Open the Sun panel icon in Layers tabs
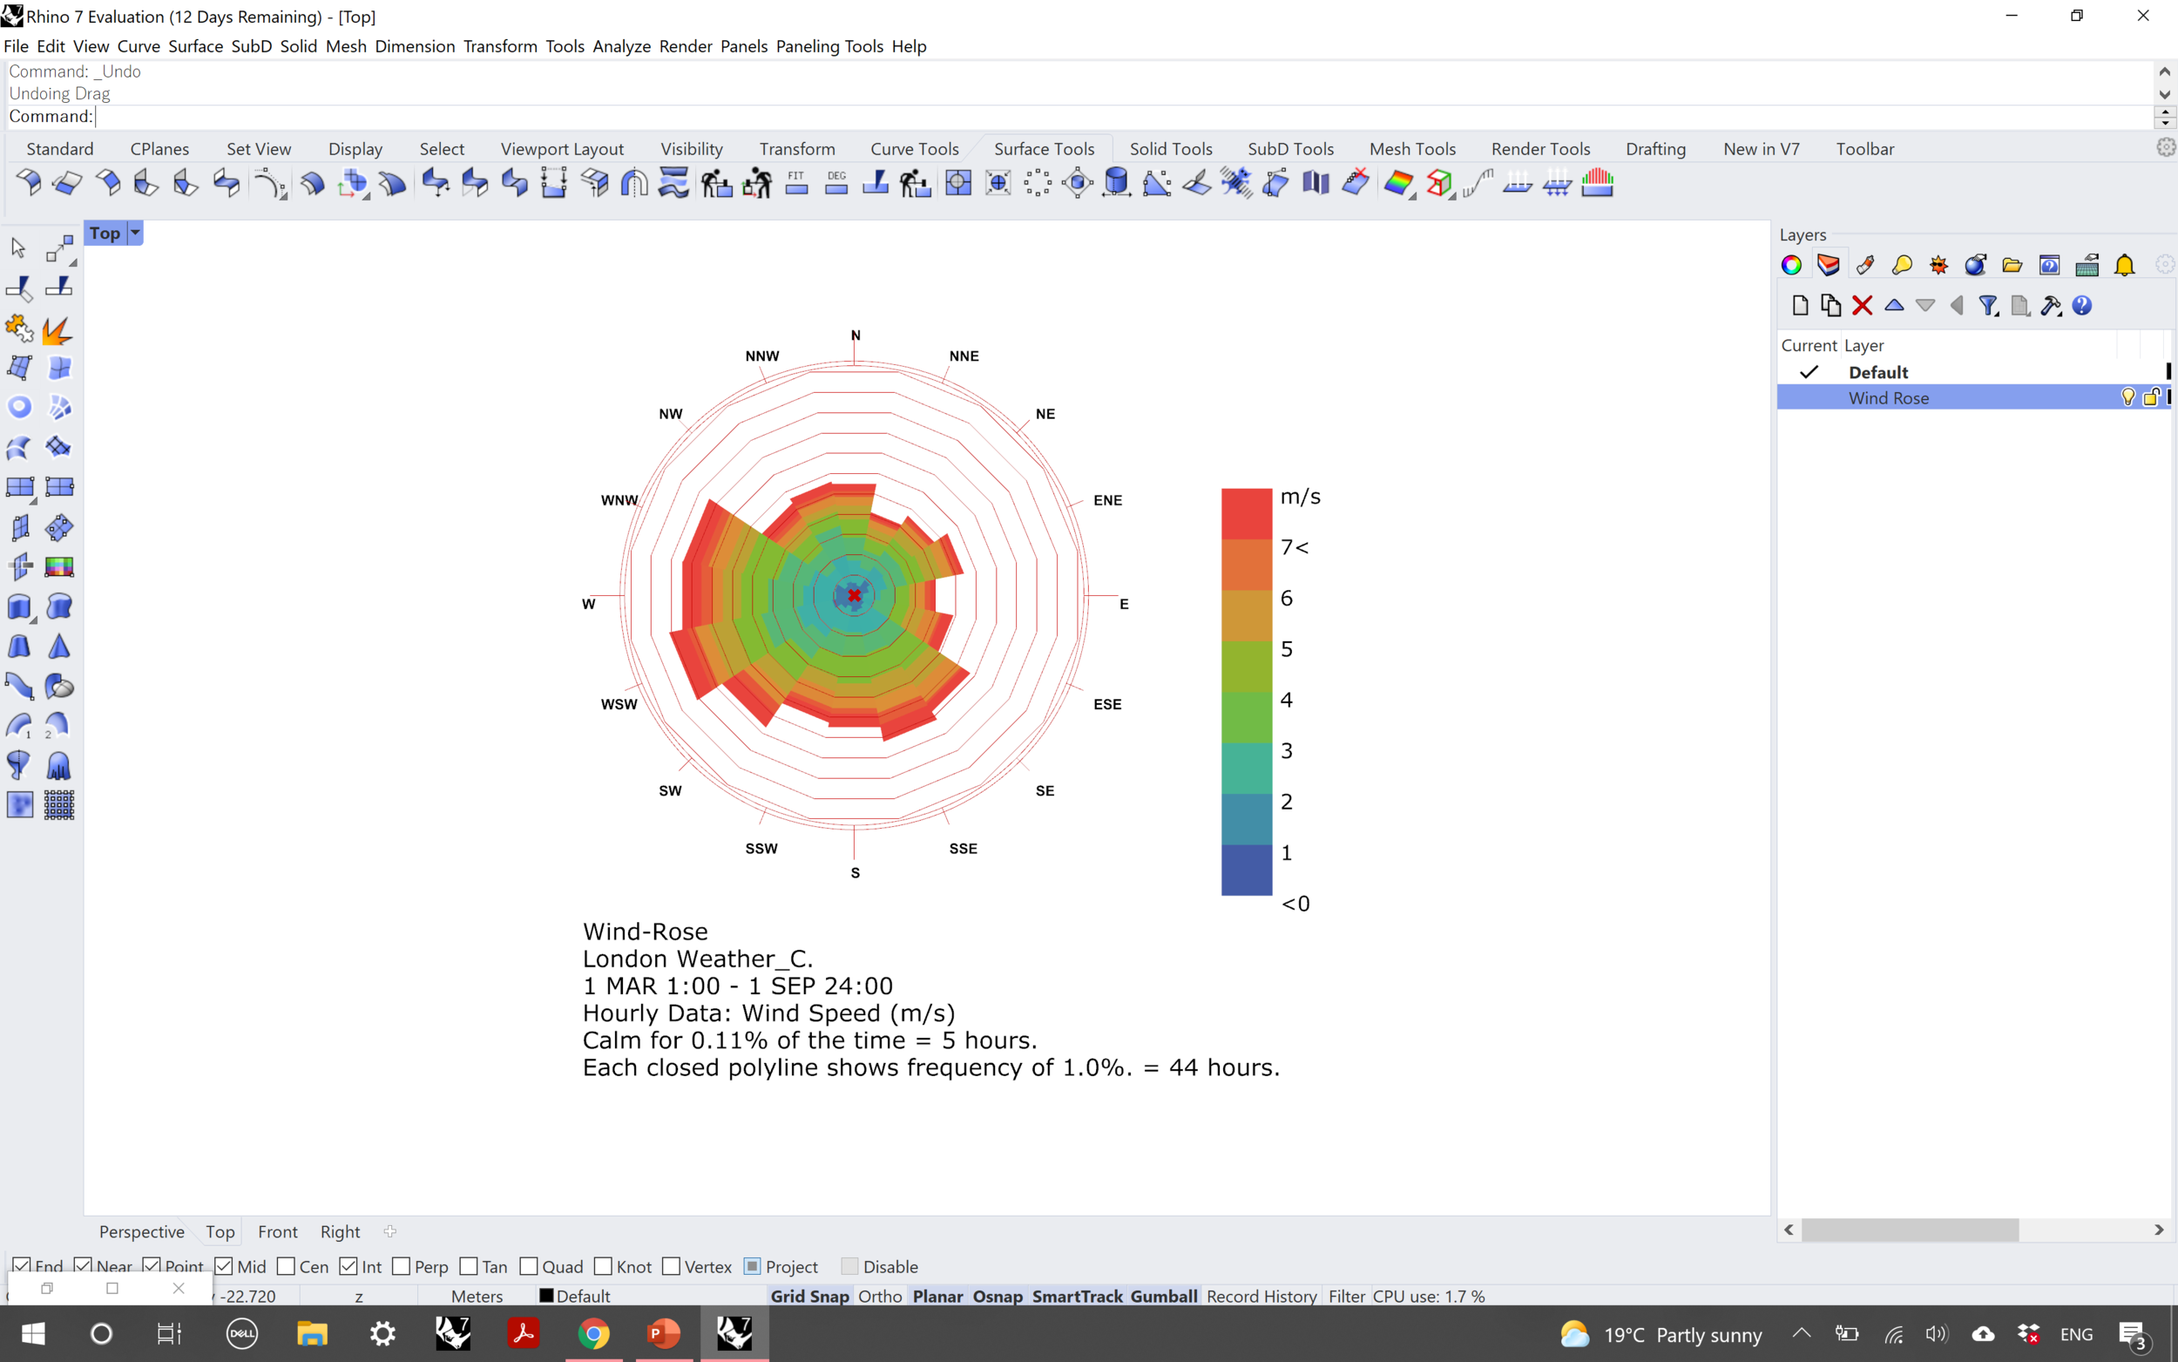Screen dimensions: 2178x1362 click(1938, 265)
